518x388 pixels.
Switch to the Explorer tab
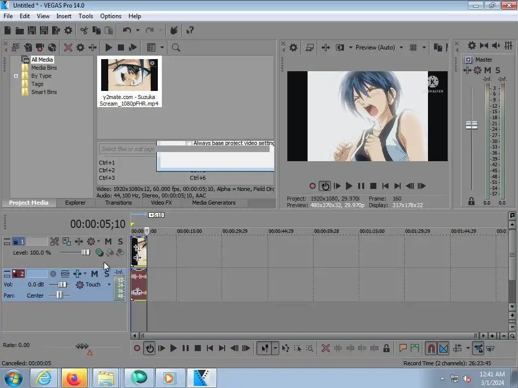pyautogui.click(x=75, y=203)
